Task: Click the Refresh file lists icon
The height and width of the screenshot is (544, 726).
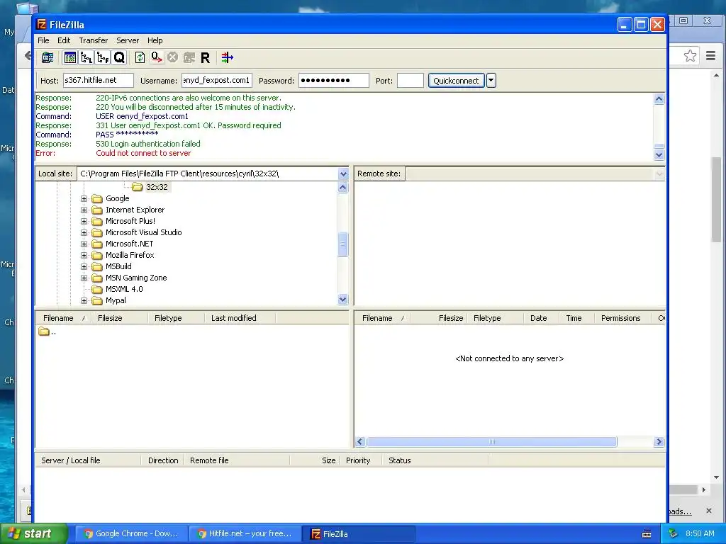Action: coord(140,58)
